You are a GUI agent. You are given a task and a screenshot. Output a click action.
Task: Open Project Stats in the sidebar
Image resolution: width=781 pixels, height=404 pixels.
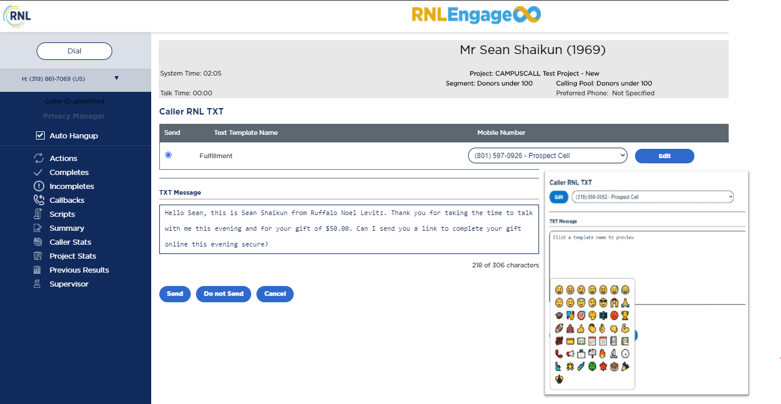click(73, 256)
